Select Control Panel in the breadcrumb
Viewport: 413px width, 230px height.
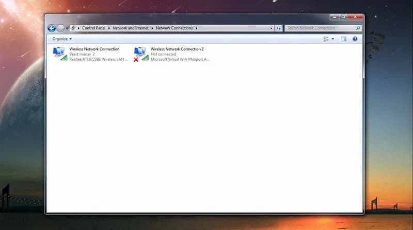[94, 28]
